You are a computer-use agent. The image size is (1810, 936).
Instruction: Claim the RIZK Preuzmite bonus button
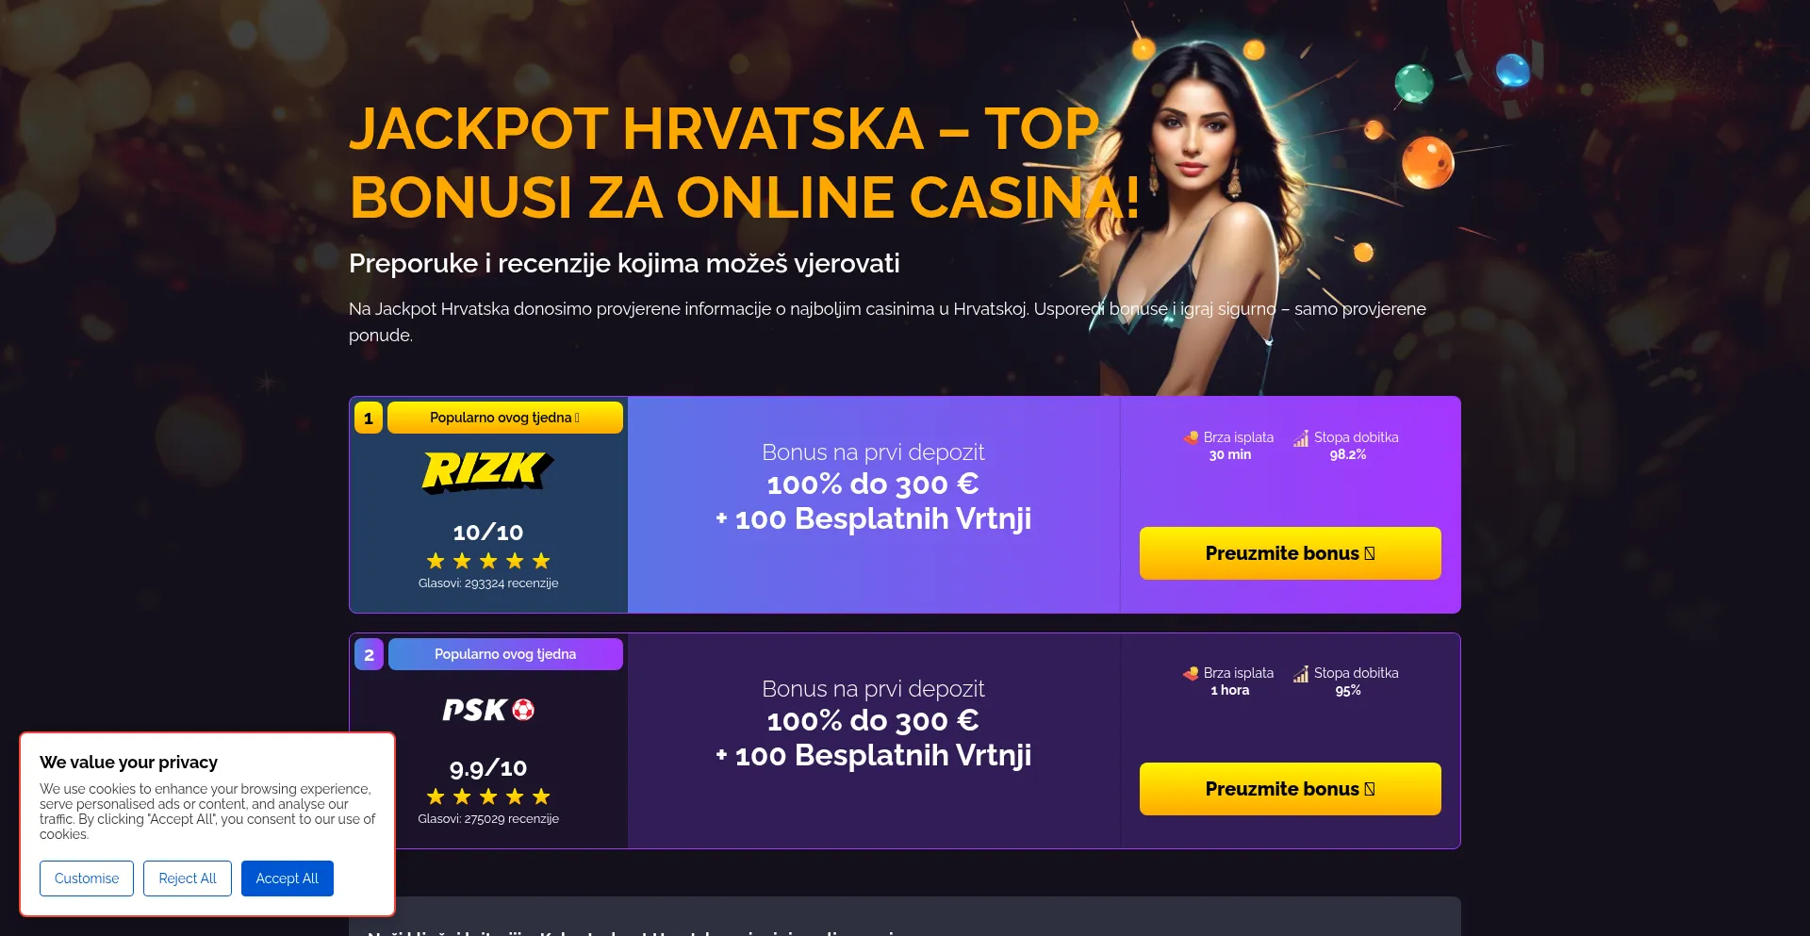tap(1290, 553)
